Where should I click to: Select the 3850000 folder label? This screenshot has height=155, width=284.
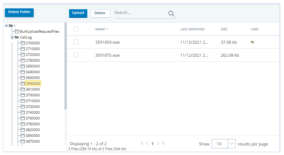[x=33, y=135]
